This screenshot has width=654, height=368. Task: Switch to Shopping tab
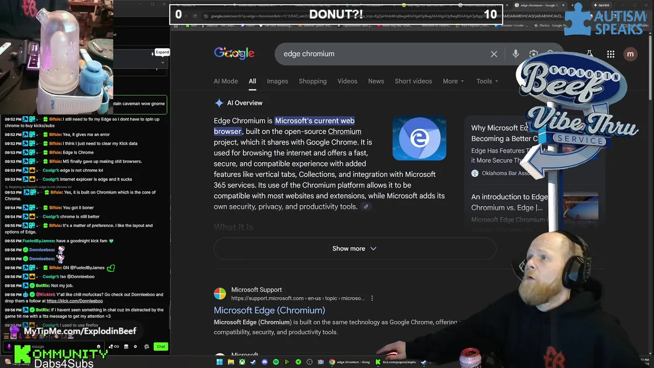coord(313,81)
